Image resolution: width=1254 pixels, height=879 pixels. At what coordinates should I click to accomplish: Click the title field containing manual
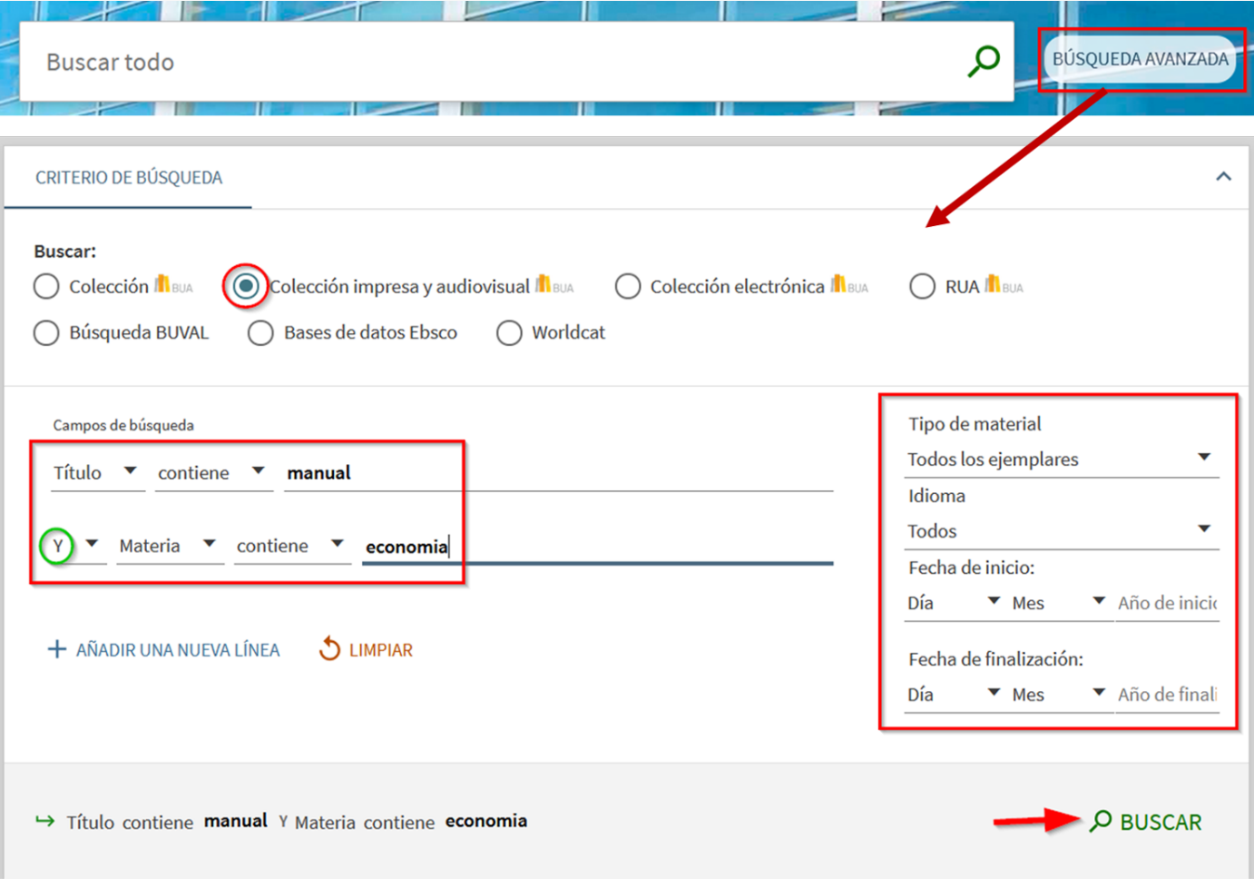coord(559,472)
